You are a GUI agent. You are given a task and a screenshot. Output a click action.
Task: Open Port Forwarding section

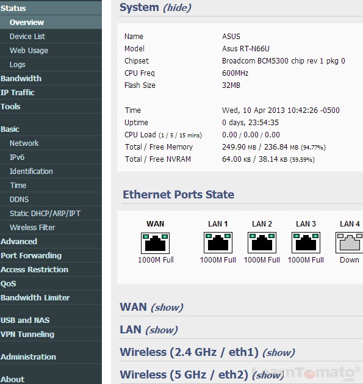[x=51, y=255]
